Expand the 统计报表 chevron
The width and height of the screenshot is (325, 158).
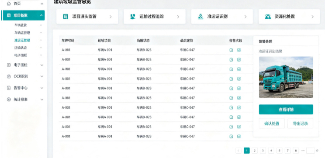click(x=42, y=100)
